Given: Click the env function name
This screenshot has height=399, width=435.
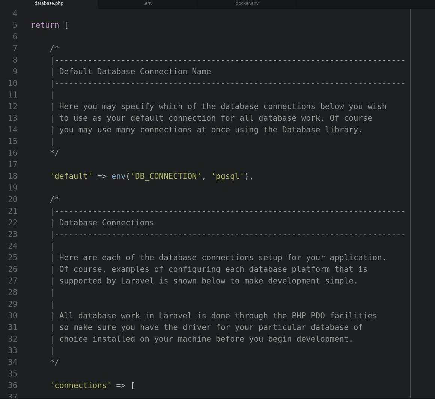Looking at the screenshot, I should 119,176.
